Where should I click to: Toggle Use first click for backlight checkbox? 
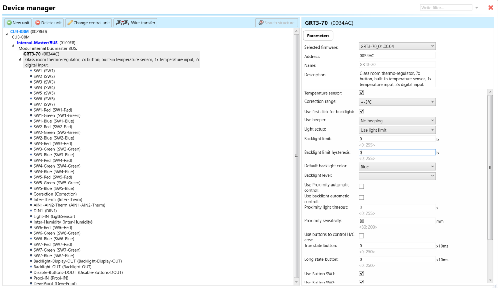click(361, 111)
